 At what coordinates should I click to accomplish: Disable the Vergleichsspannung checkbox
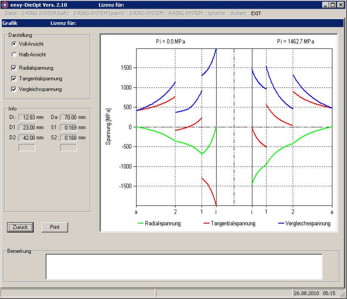14,89
